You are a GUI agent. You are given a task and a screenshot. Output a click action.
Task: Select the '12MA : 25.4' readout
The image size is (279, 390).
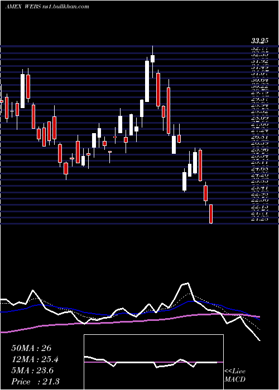(35, 359)
